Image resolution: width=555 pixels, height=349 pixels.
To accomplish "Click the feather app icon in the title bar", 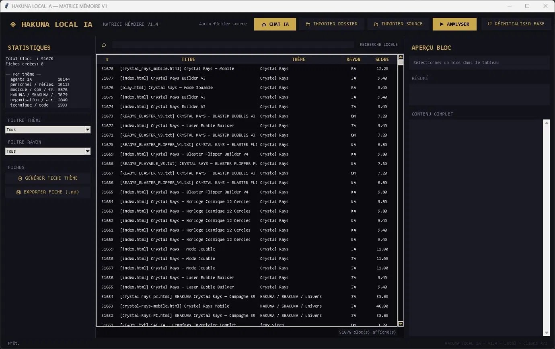I will (6, 6).
